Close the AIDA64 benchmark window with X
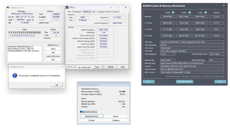Screen dimensions: 230x129 224,5
